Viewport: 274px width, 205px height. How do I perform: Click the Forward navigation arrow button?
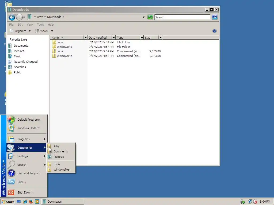point(19,17)
